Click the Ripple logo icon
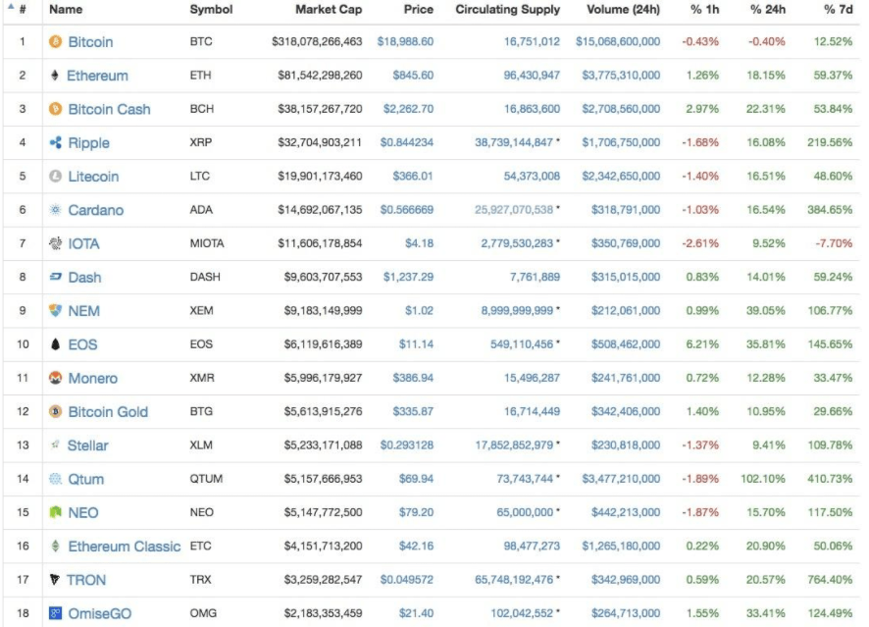869x627 pixels. [x=56, y=142]
